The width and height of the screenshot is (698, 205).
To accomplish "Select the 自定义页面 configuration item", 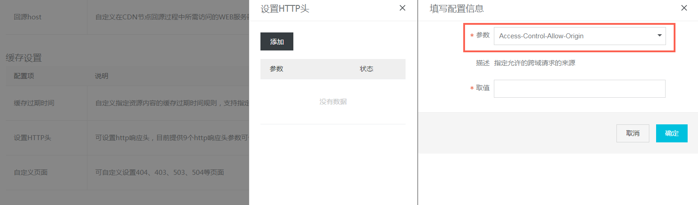I will (x=31, y=172).
